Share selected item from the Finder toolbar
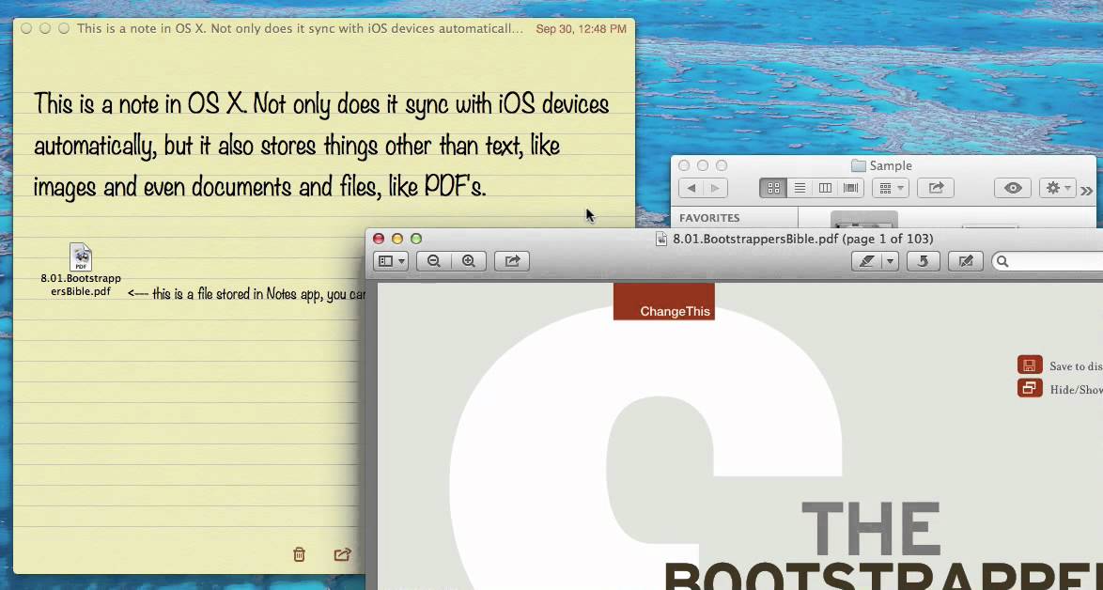Screen dimensions: 1103x590 936,188
